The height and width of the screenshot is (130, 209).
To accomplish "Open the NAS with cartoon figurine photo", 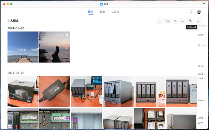I will click(x=150, y=92).
